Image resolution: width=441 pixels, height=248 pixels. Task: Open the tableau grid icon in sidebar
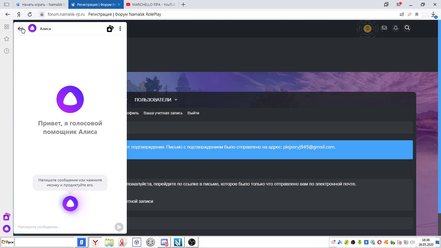(x=7, y=27)
